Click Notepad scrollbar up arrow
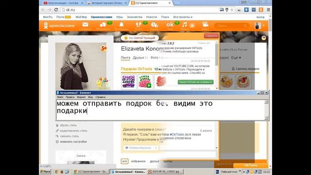311x175 pixels. [x=266, y=102]
